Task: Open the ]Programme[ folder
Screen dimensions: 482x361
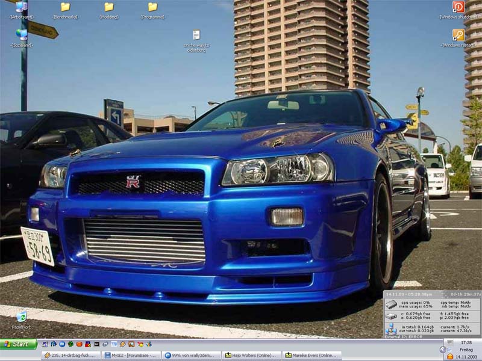Action: click(152, 10)
